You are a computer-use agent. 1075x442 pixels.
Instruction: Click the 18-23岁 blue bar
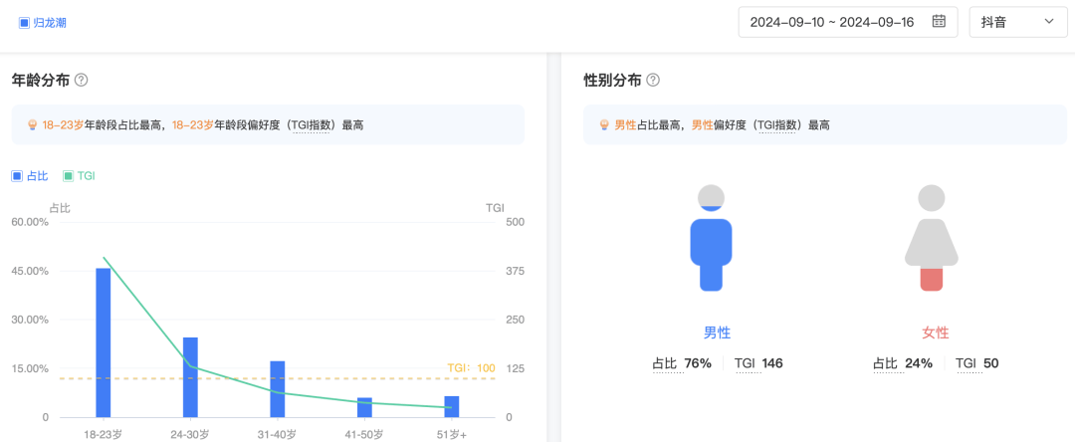pos(104,342)
